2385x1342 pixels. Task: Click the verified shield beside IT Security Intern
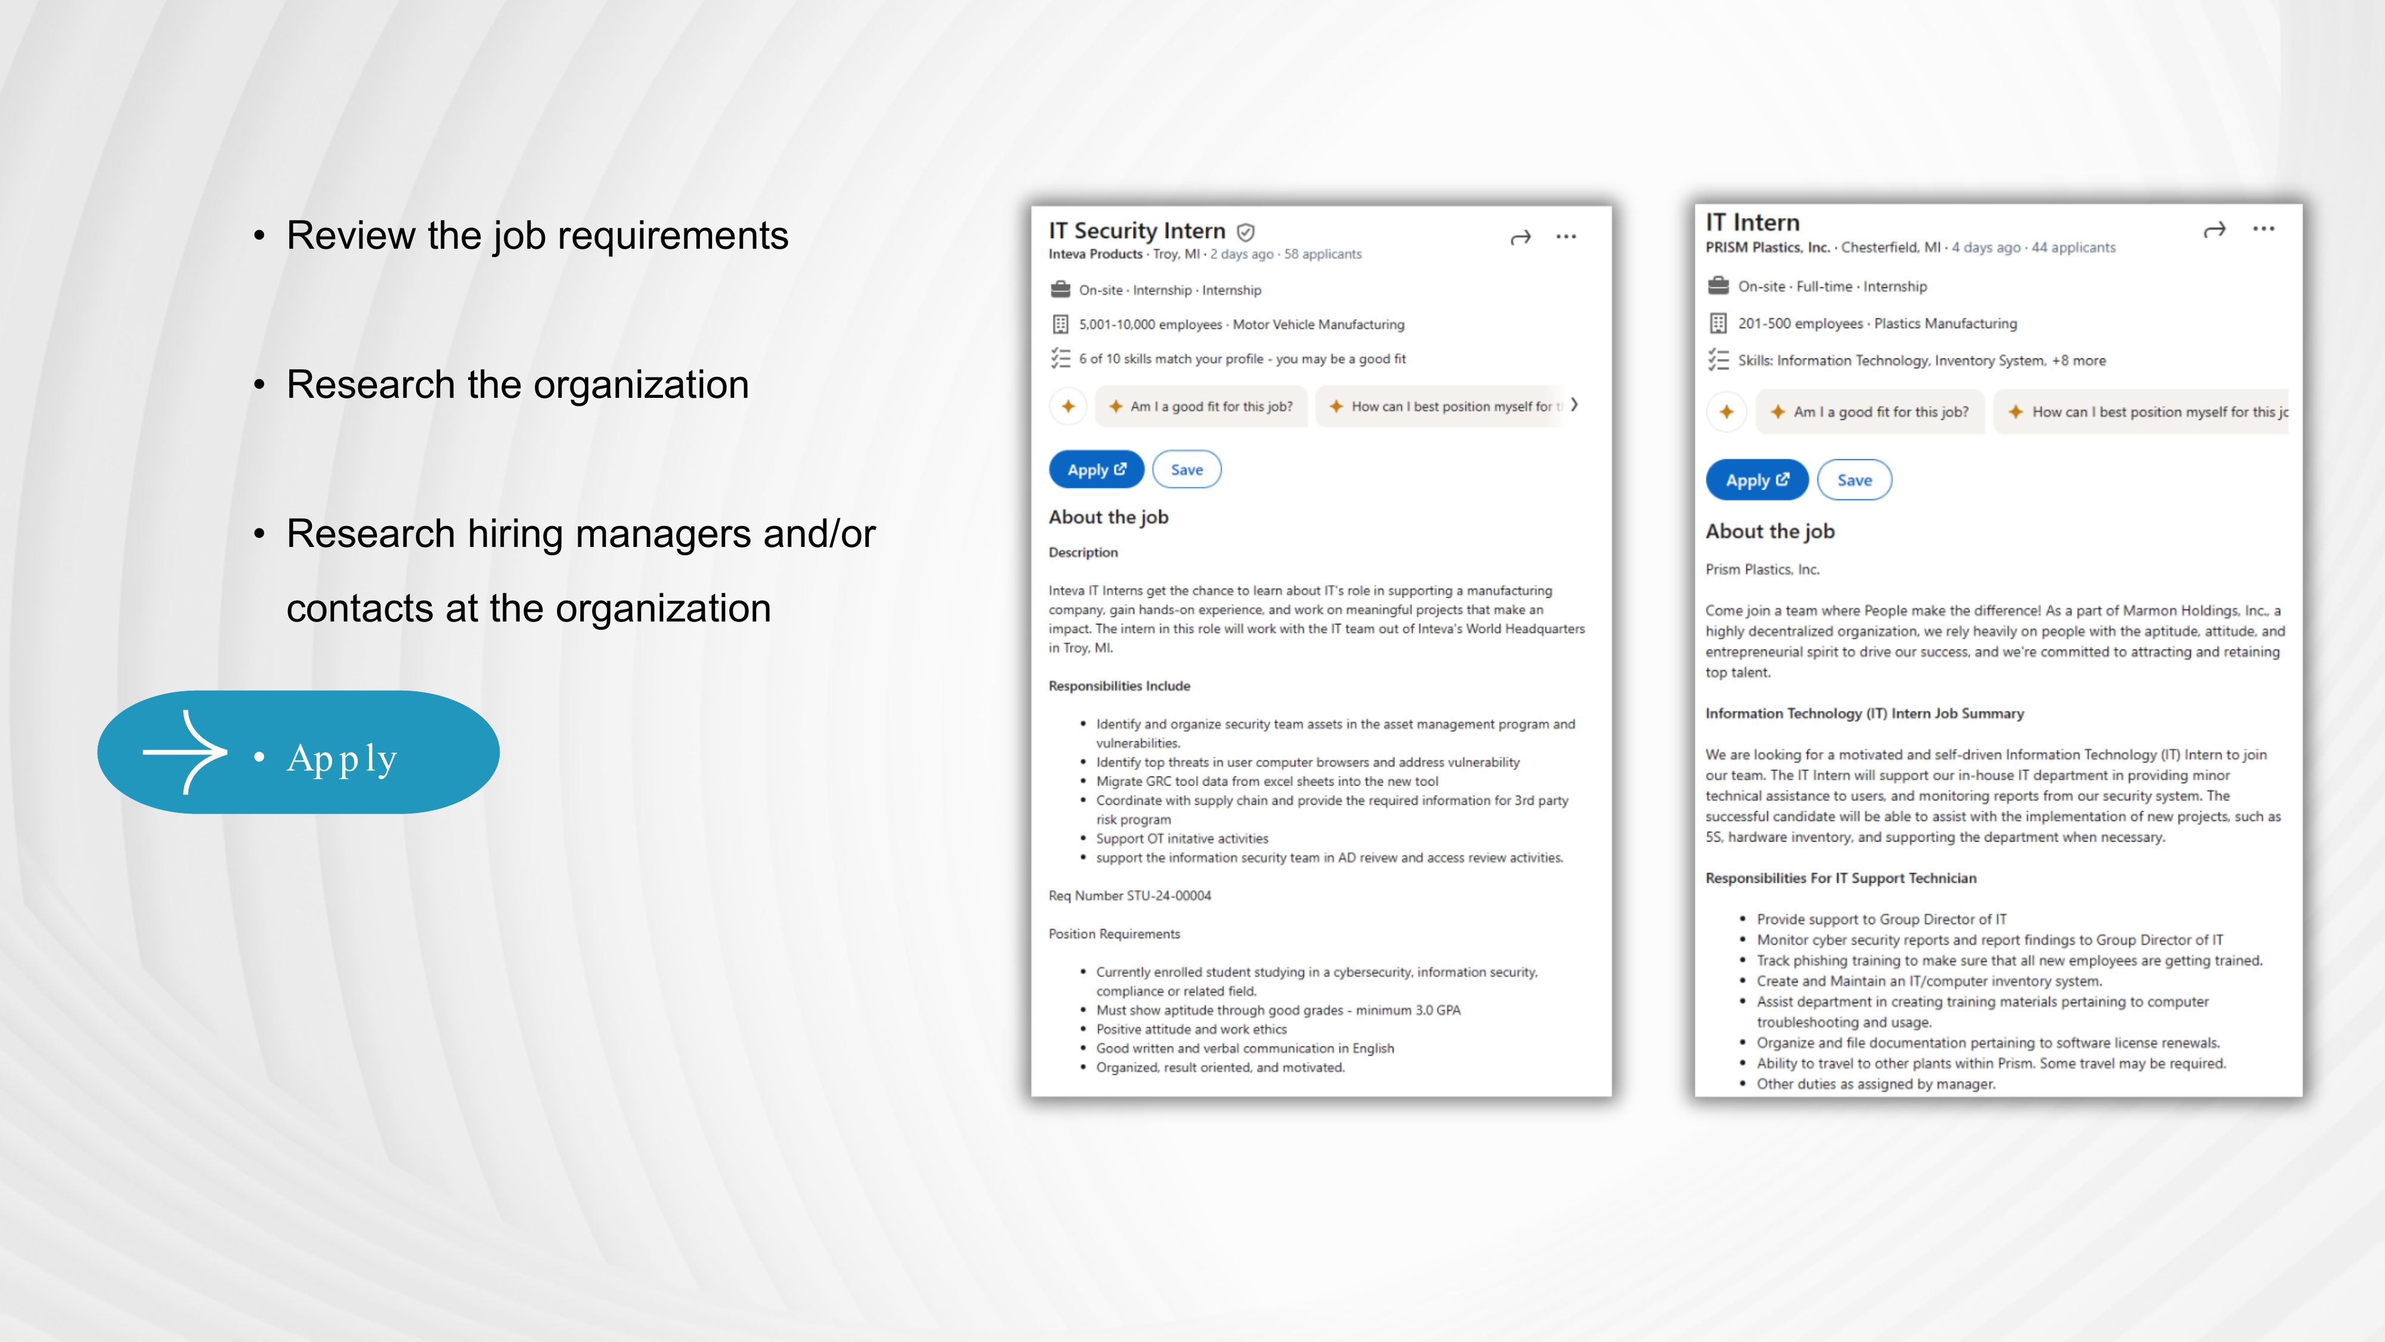tap(1246, 231)
